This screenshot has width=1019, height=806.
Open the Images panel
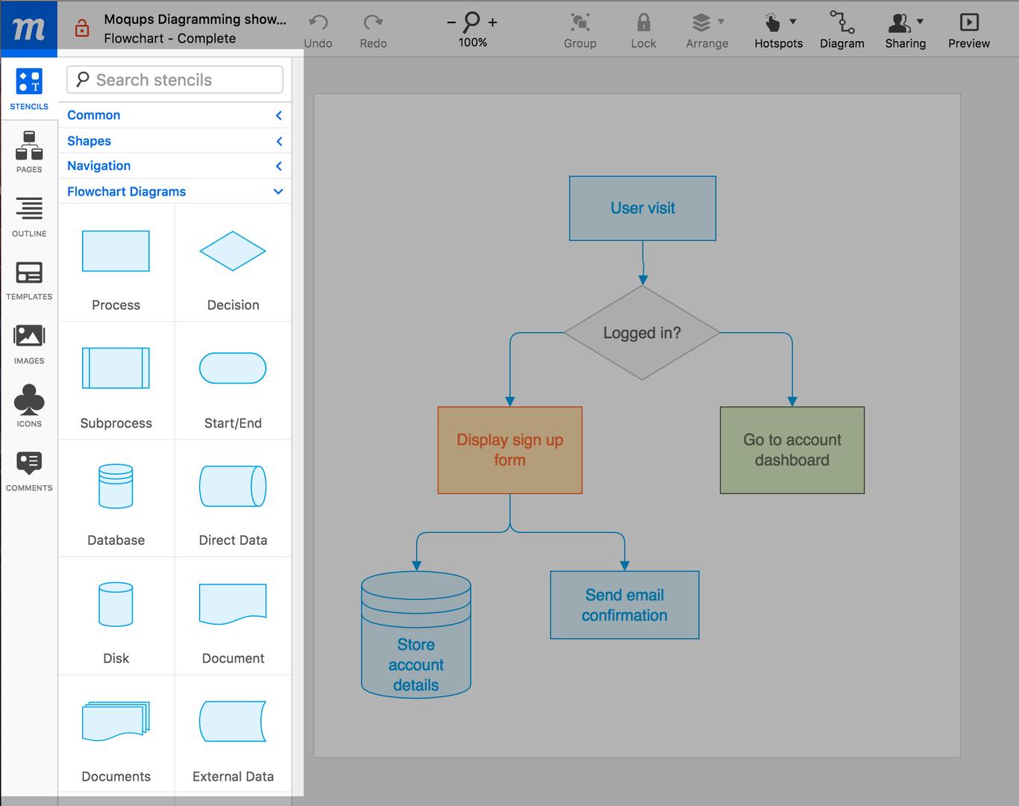coord(29,343)
